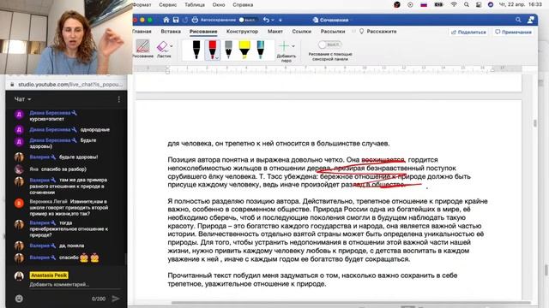This screenshot has height=308, width=549.
Task: Open the Таблица menu in menu bar
Action: pyautogui.click(x=195, y=5)
